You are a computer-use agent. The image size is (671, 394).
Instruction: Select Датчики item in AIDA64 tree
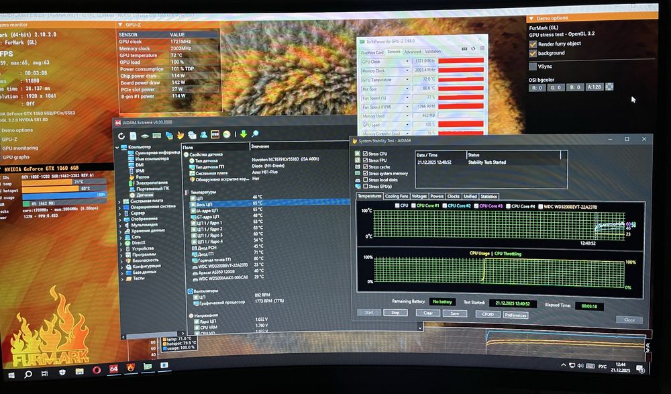[145, 195]
